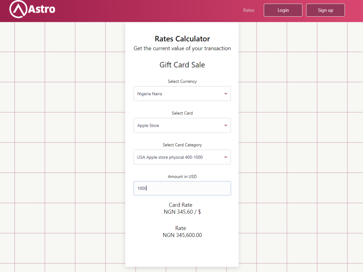Screen dimensions: 363x272
Task: Click the Login button
Action: [283, 10]
